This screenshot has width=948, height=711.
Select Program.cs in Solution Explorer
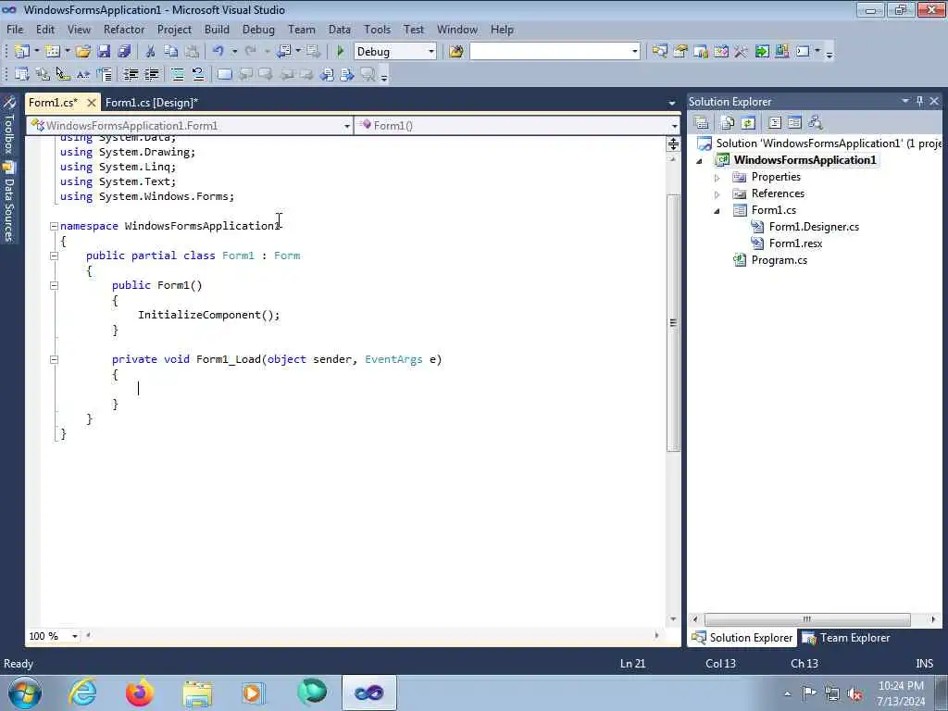pyautogui.click(x=779, y=260)
